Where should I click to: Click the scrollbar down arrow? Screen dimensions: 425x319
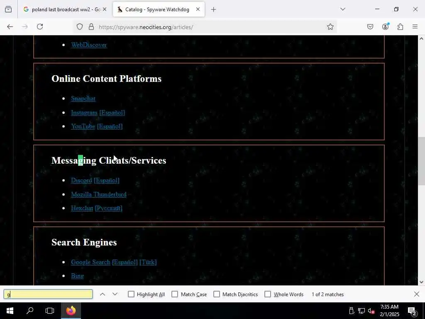tap(421, 282)
